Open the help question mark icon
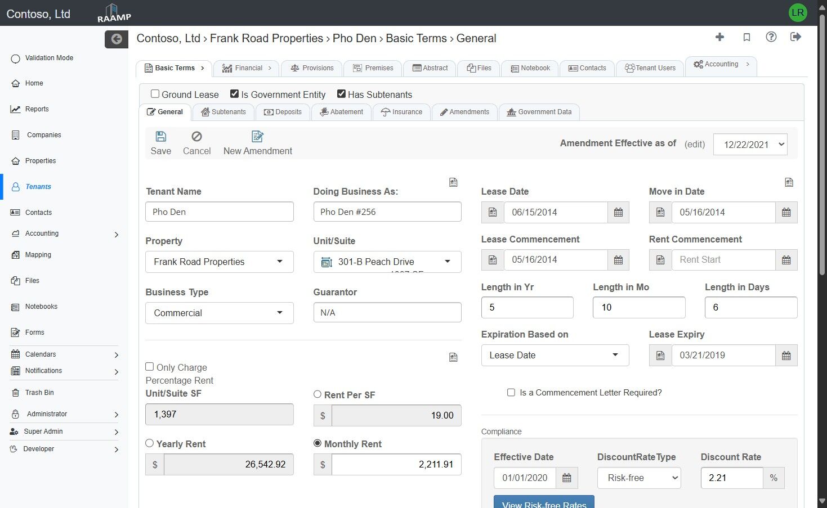The image size is (827, 508). (771, 37)
